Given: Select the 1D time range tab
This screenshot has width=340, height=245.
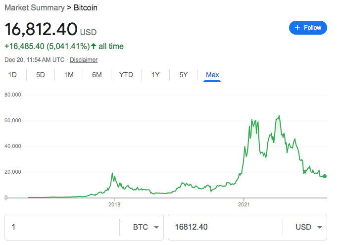Looking at the screenshot, I should 13,75.
